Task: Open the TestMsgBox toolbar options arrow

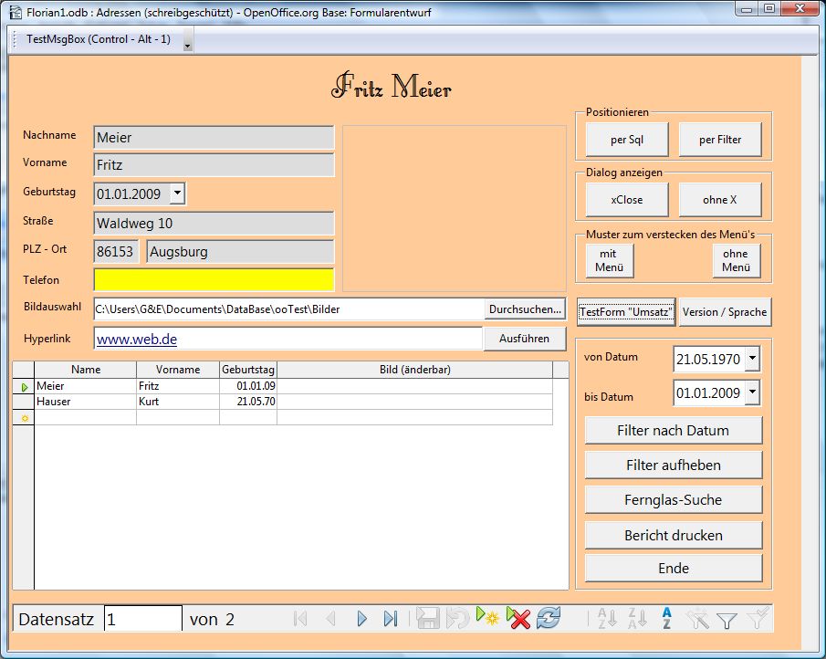Action: point(187,42)
